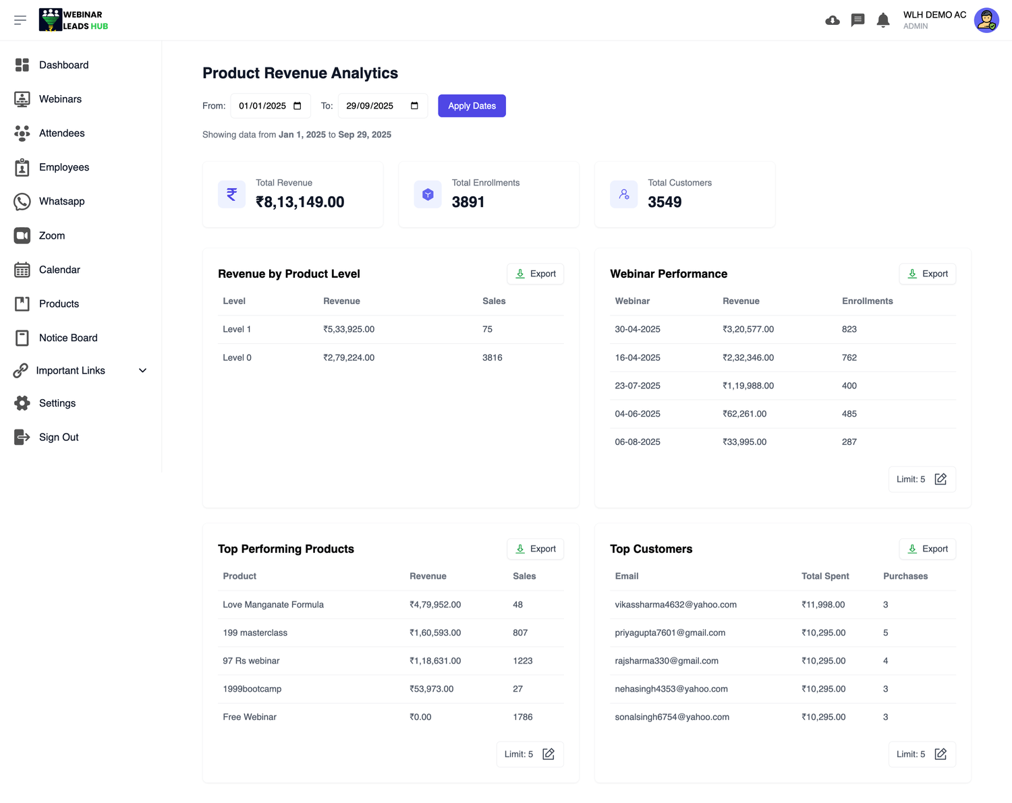Expand the Important Links submenu
1012x803 pixels.
point(142,371)
